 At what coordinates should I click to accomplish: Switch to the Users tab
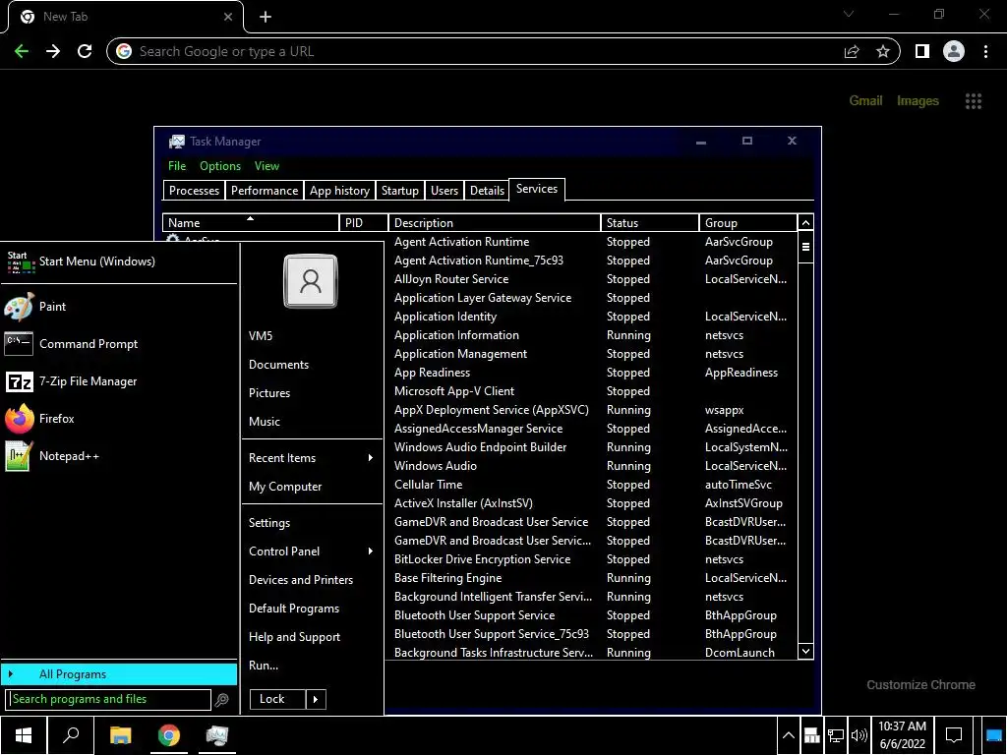click(444, 191)
